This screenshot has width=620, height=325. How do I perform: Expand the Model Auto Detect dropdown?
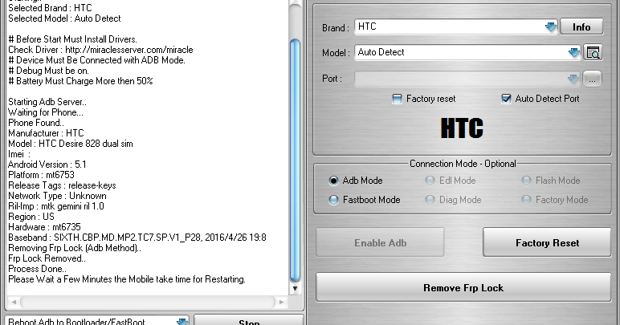click(573, 52)
